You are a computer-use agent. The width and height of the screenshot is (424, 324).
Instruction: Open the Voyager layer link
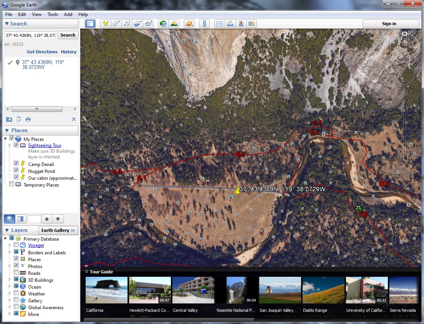pyautogui.click(x=36, y=245)
